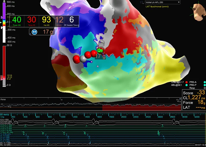Click the Force value 18 g
206x147 pixels.
pyautogui.click(x=201, y=102)
